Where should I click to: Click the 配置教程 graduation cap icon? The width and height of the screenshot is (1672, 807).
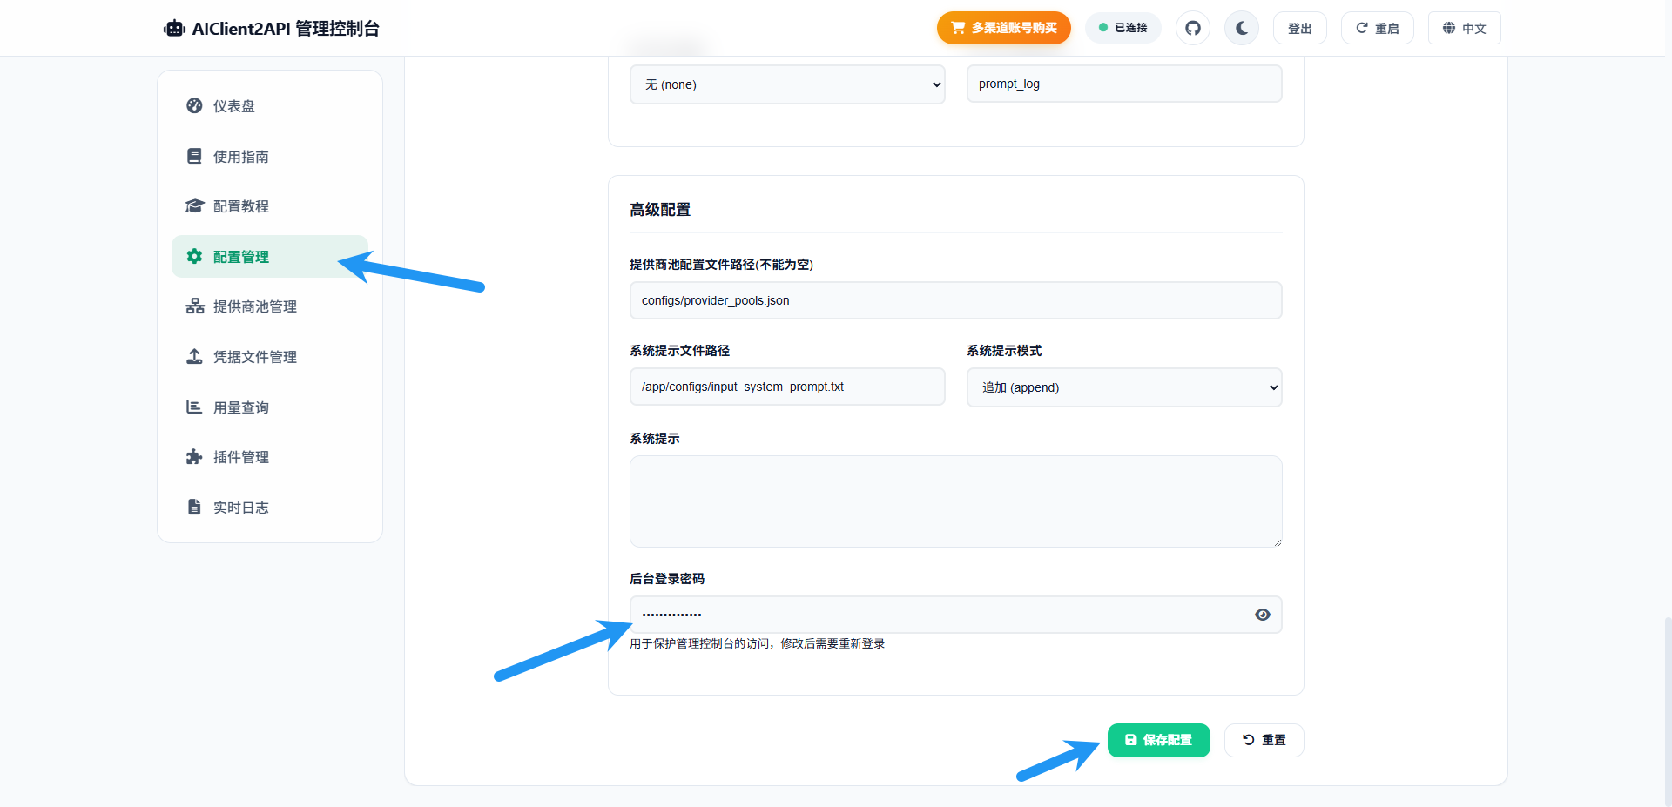pyautogui.click(x=194, y=206)
